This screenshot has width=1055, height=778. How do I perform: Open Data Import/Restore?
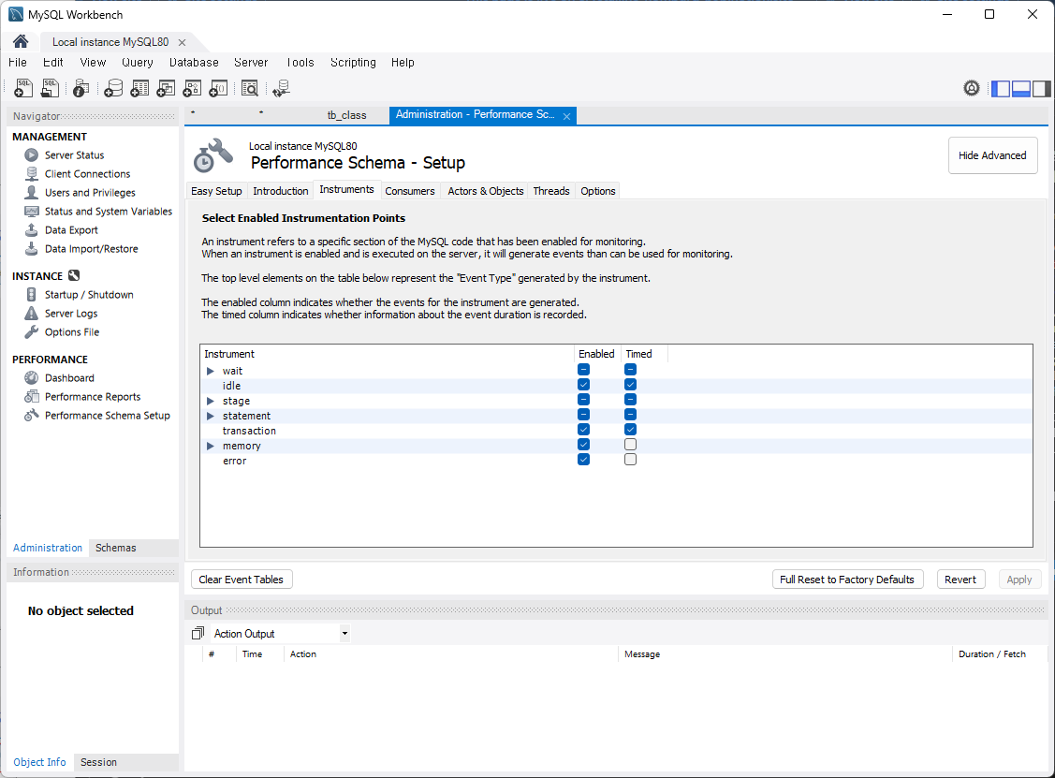(92, 249)
